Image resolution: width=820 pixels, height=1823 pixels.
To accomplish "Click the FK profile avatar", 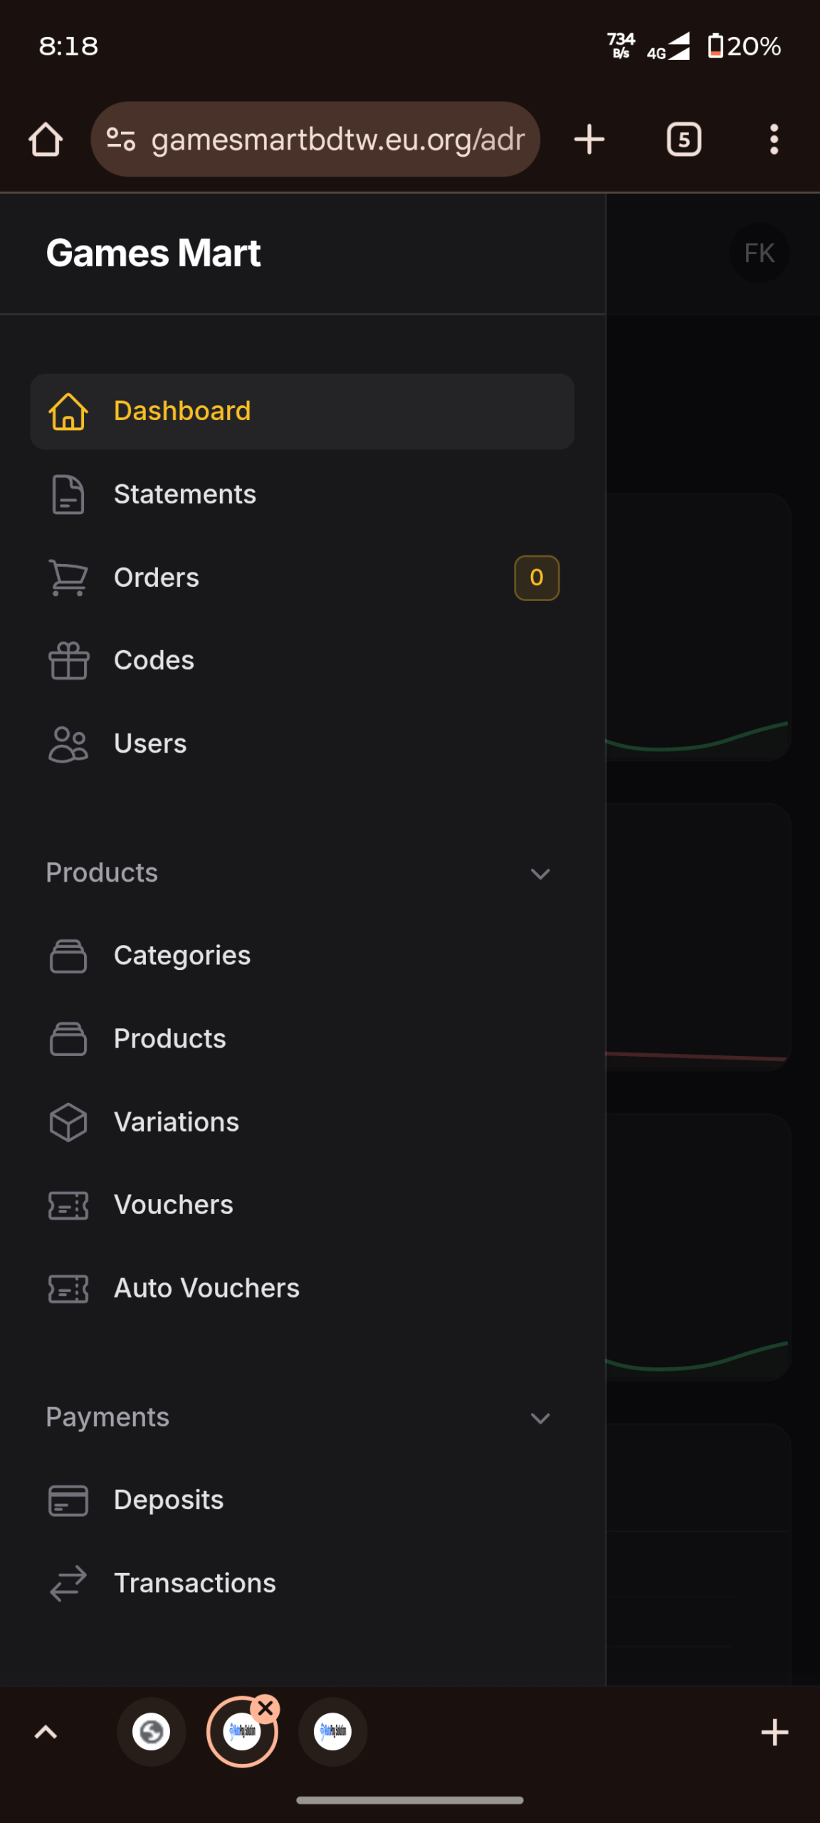I will point(759,253).
